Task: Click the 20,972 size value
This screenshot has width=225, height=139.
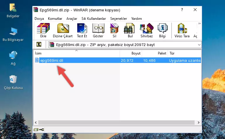Action: (x=127, y=60)
